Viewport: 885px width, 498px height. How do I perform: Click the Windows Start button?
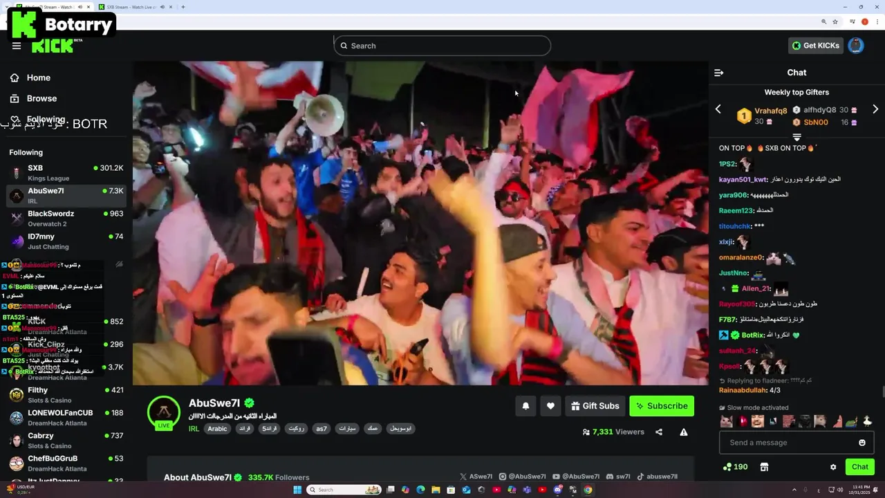click(x=297, y=490)
